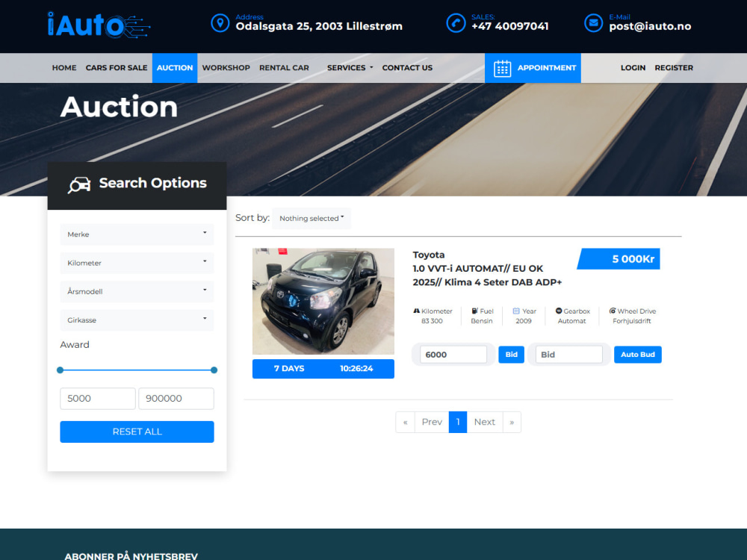The image size is (747, 560).
Task: Open the Toyota car photo
Action: 323,301
